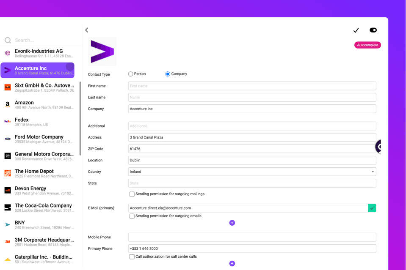The width and height of the screenshot is (406, 270).
Task: Click the Last name input field
Action: click(x=252, y=98)
